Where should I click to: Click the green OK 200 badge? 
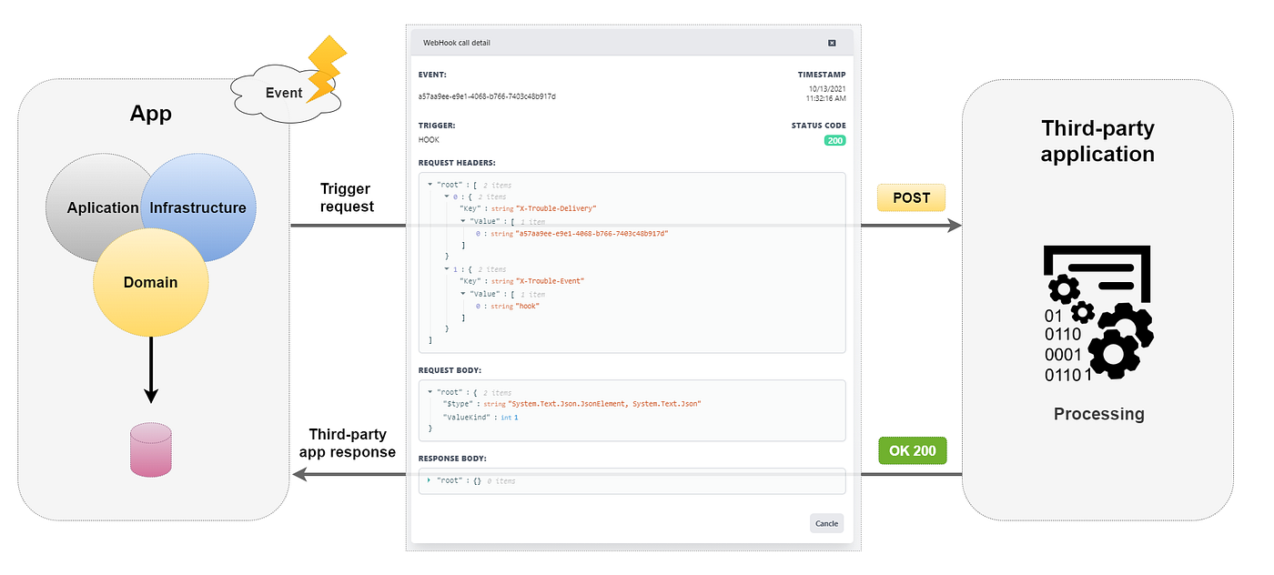[912, 449]
